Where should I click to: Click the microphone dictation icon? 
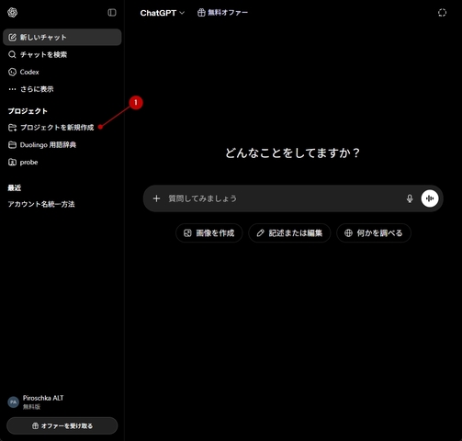(x=410, y=198)
